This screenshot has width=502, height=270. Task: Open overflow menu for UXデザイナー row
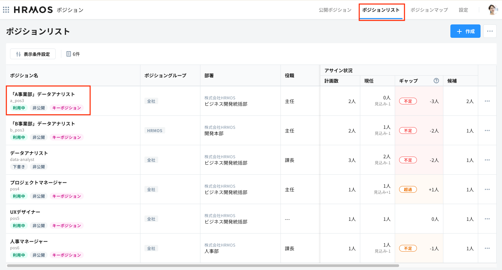[487, 218]
